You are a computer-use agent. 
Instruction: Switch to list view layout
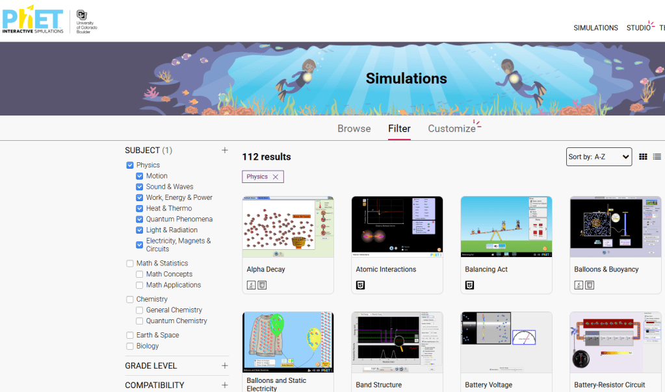click(x=657, y=156)
